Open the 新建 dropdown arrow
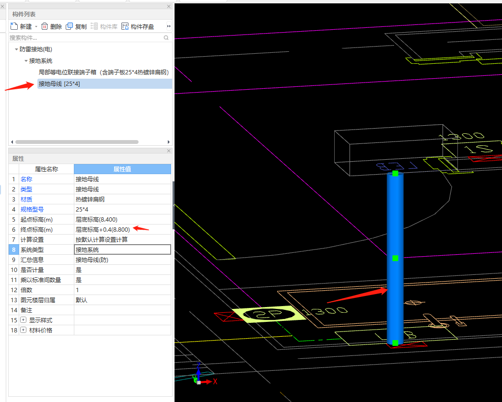The image size is (502, 402). coord(36,26)
